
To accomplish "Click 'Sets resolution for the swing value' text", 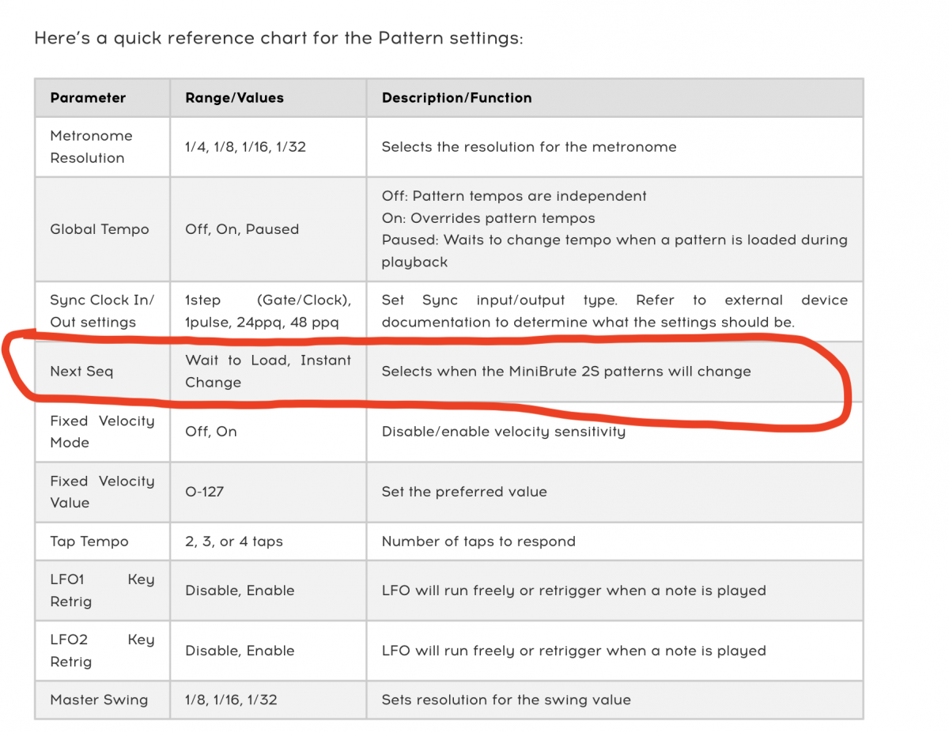I will point(506,700).
